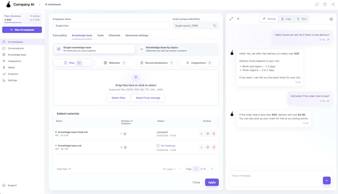Delete Knowledge base.md
Viewport: 338px width, 194px height.
pyautogui.click(x=214, y=147)
